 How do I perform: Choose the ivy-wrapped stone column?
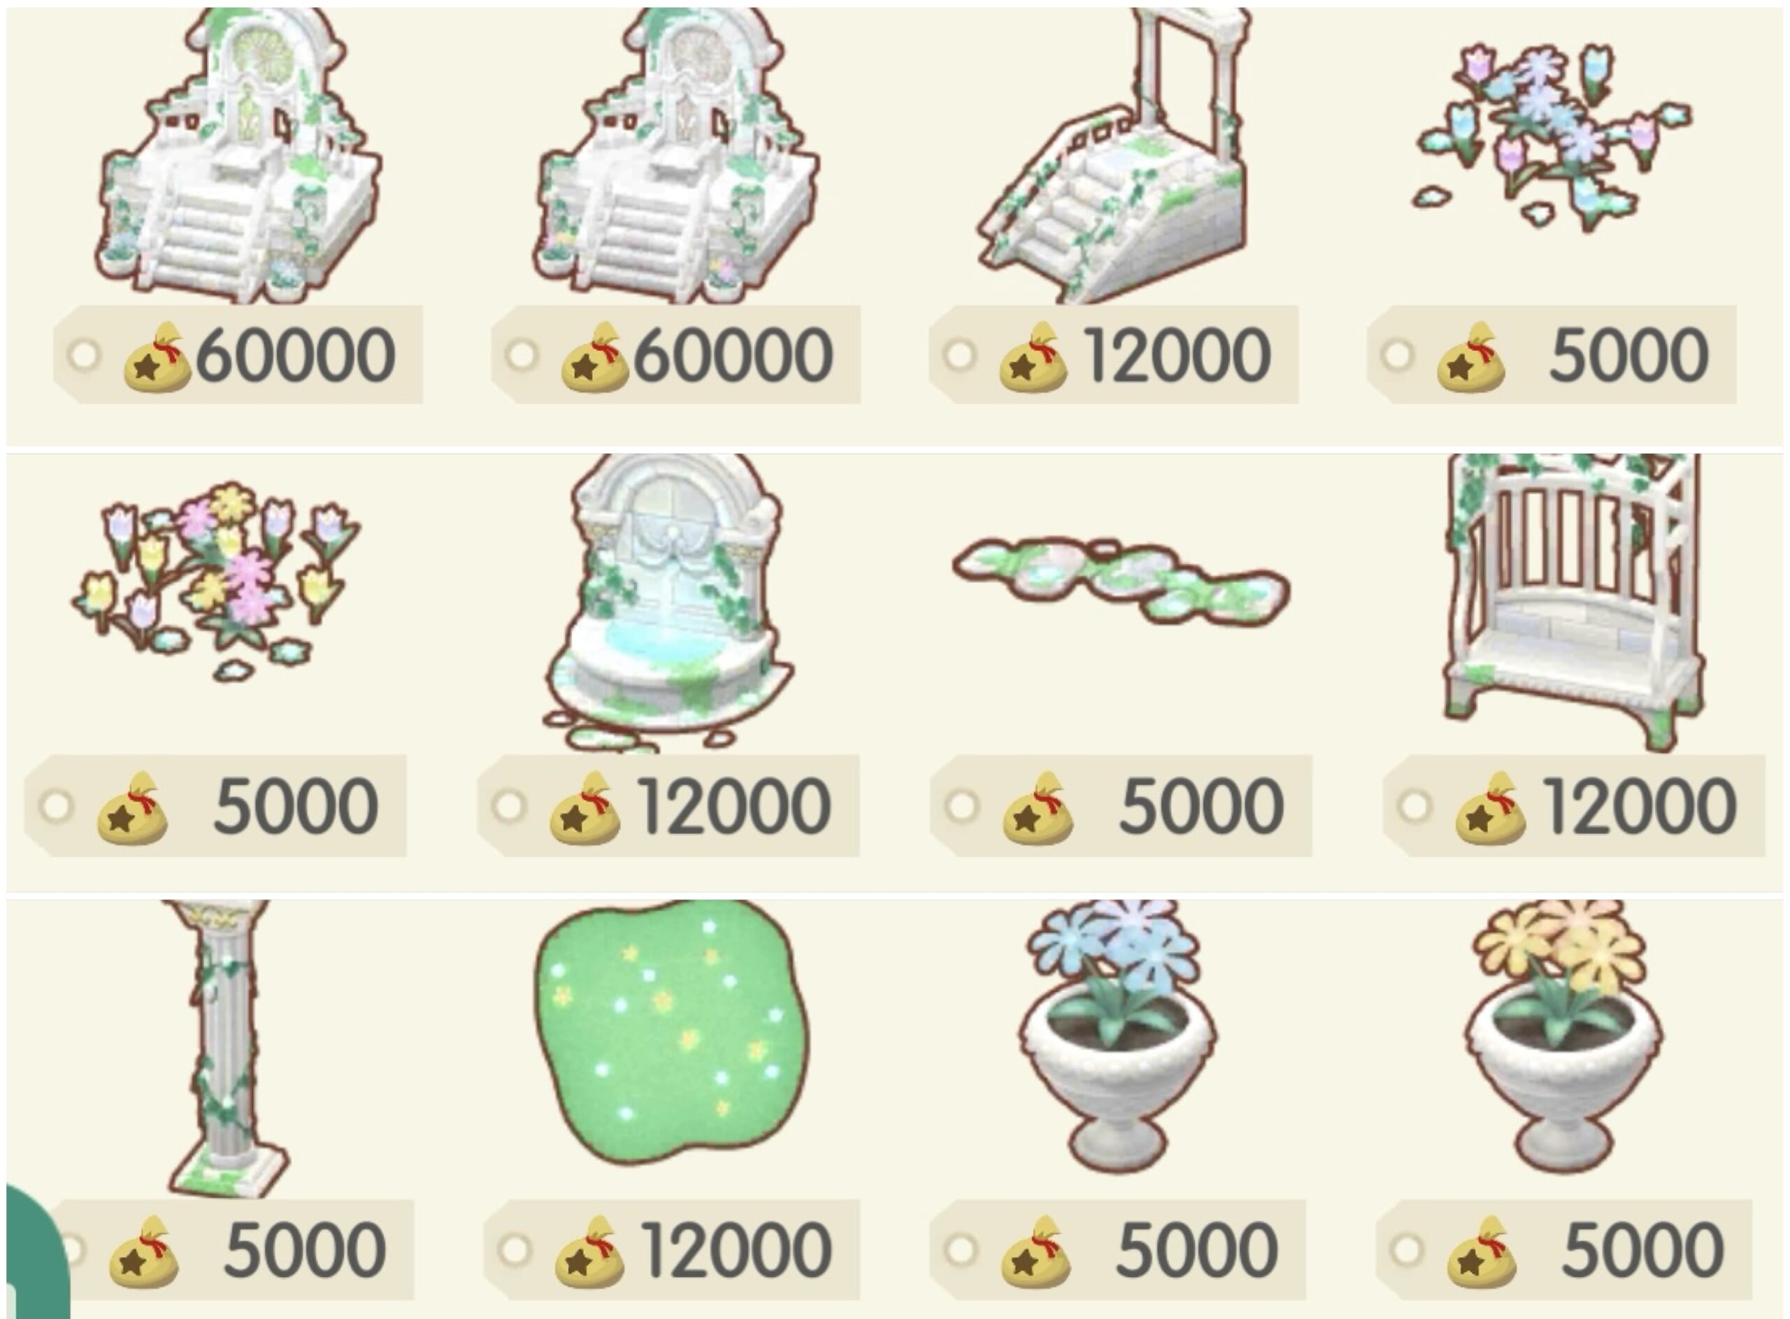229,1048
